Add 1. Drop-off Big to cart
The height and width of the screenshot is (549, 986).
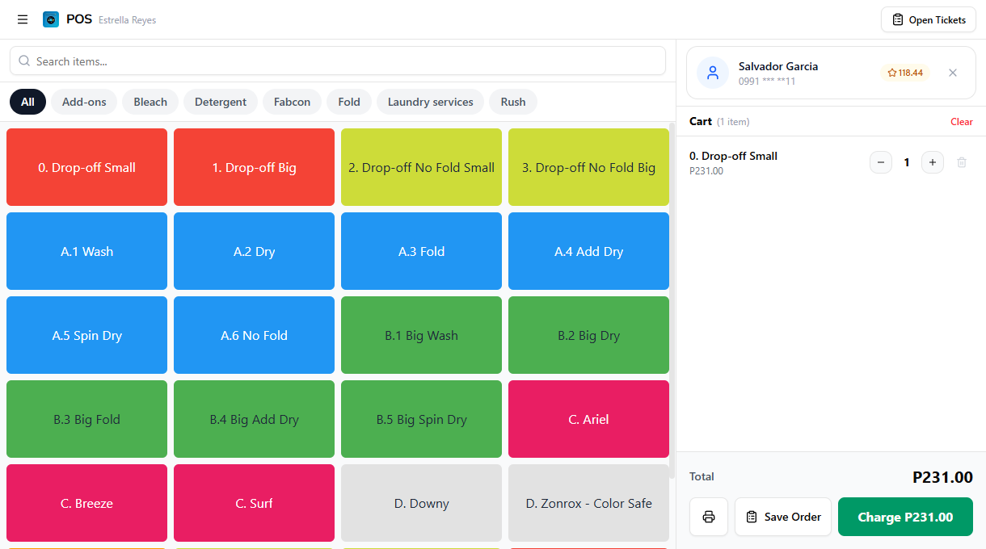coord(254,167)
